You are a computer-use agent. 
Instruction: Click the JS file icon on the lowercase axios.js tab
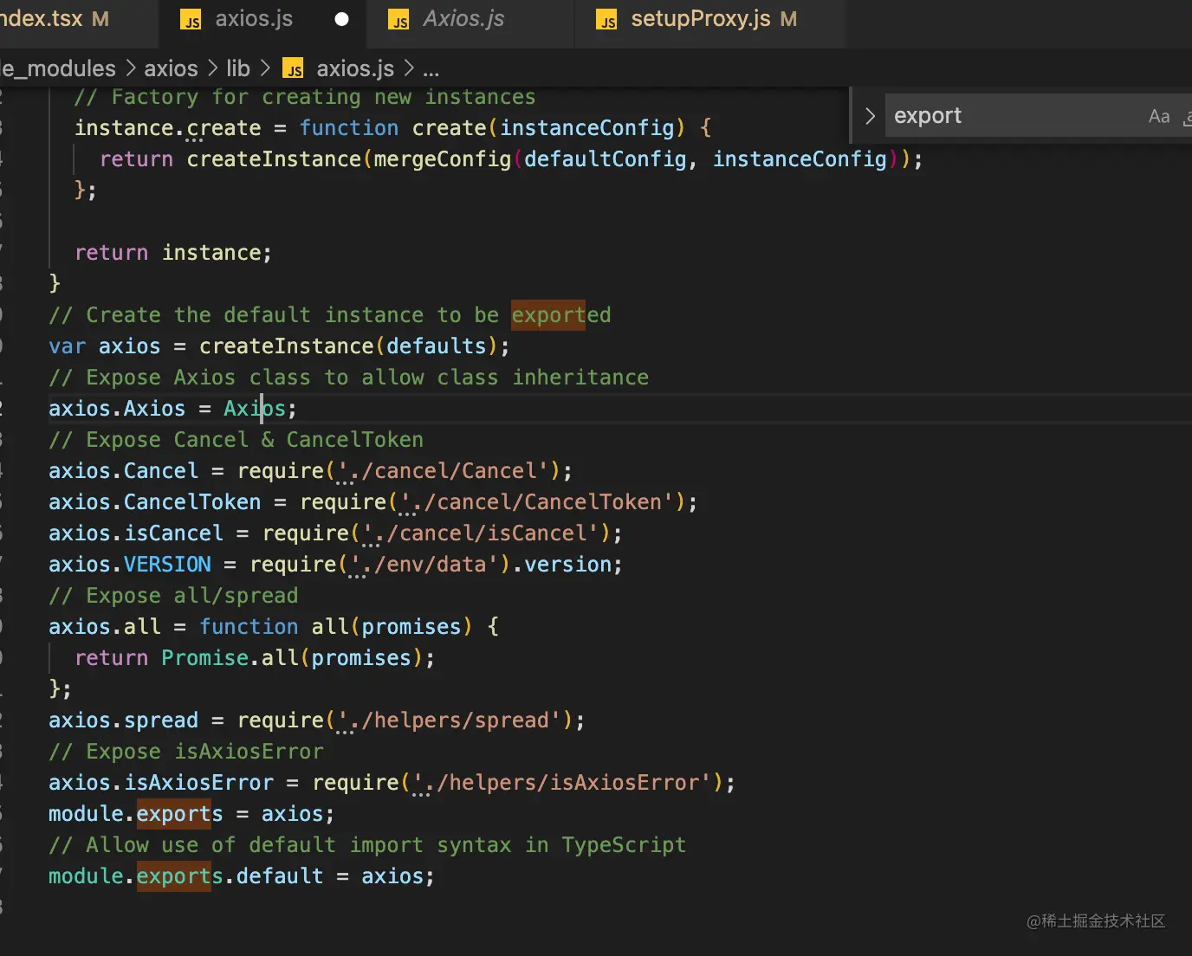(x=191, y=20)
